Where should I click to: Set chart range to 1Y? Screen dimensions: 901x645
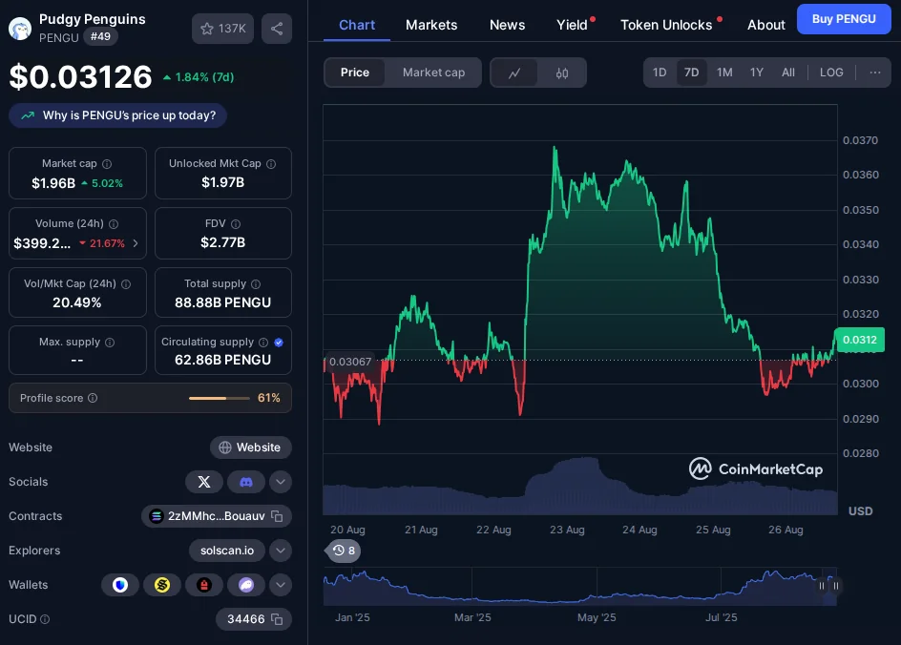[x=757, y=73]
